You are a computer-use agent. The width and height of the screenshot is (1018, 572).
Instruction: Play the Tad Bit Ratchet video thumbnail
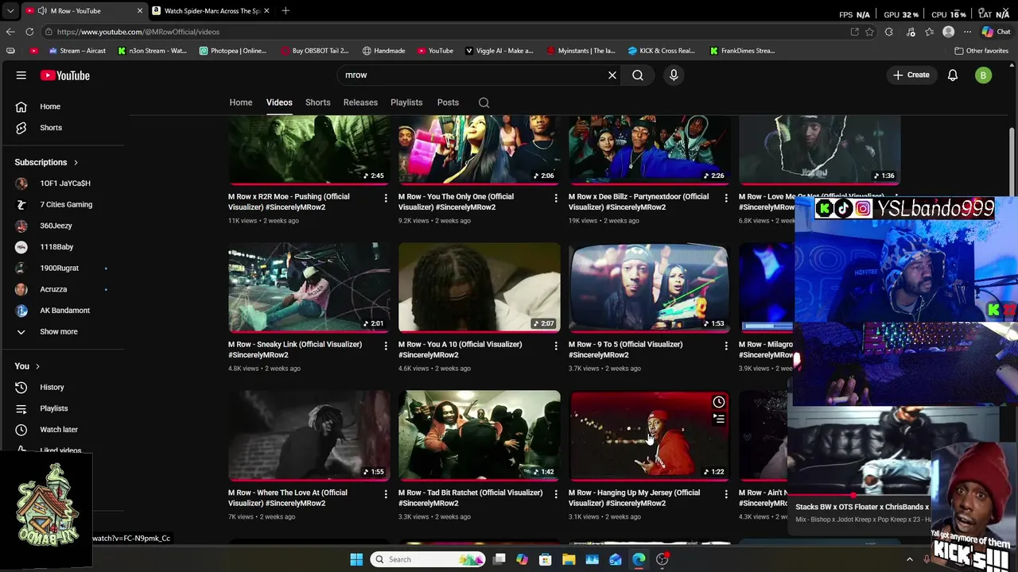(480, 435)
